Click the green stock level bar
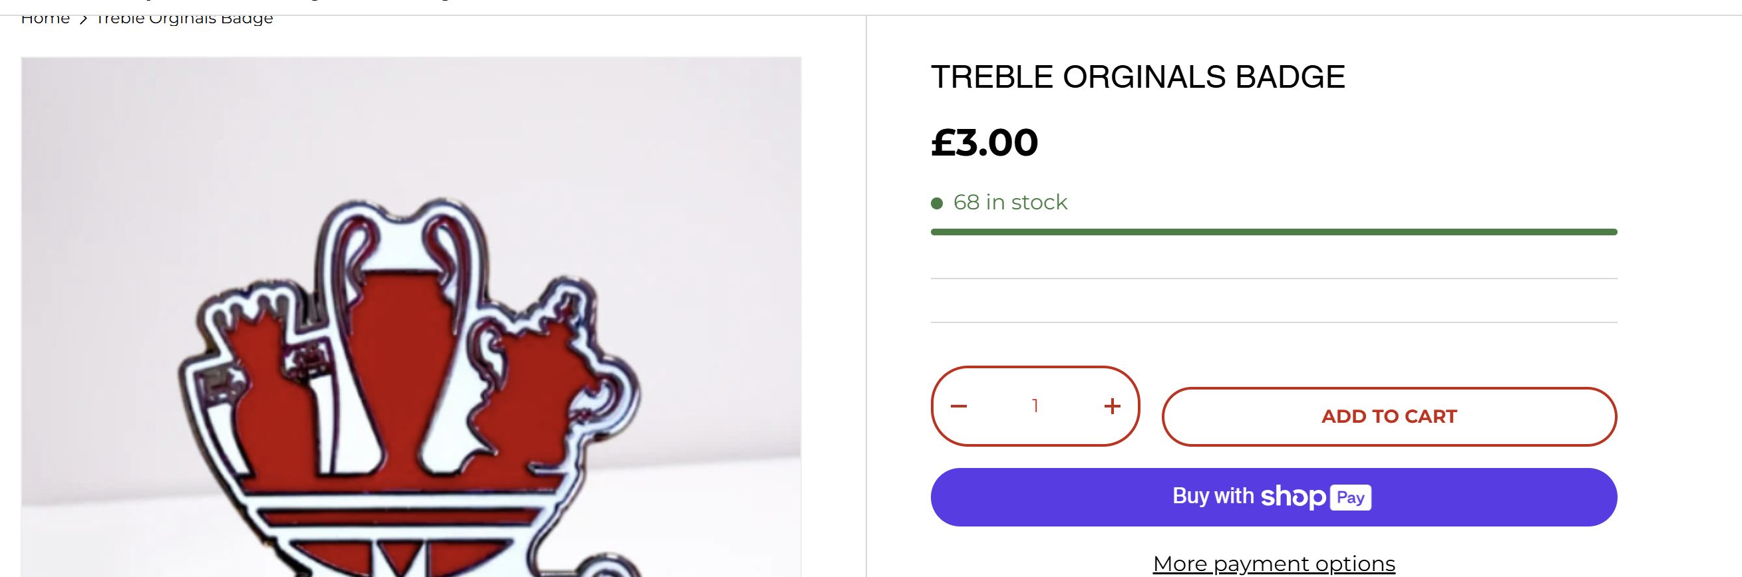The image size is (1742, 577). click(1273, 232)
